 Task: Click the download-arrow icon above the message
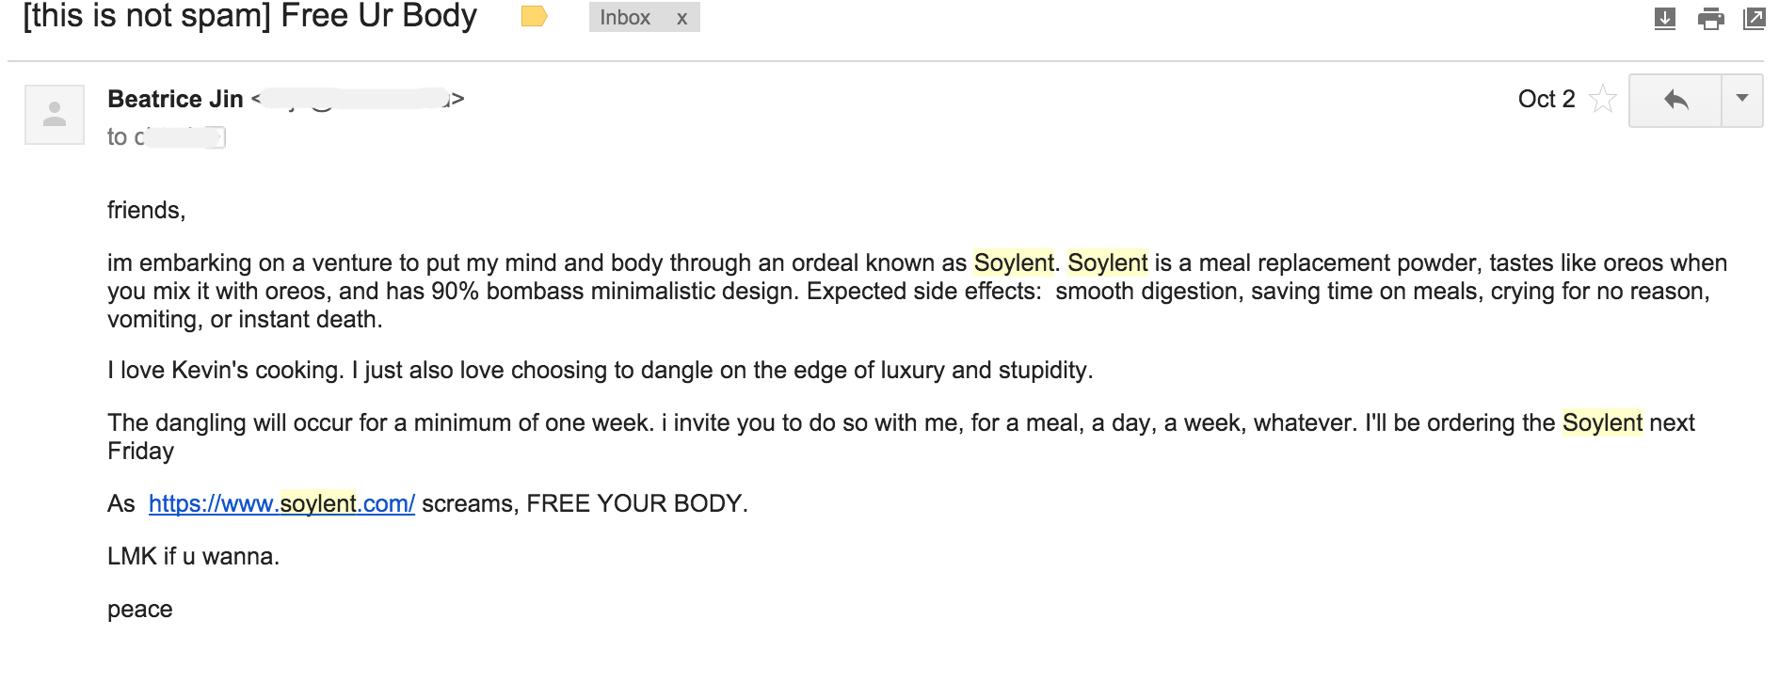[x=1664, y=18]
